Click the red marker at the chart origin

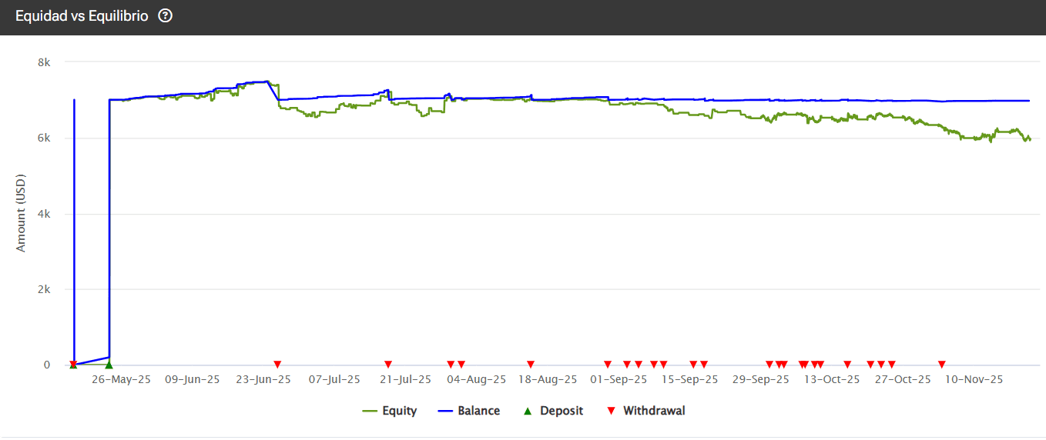coord(73,364)
